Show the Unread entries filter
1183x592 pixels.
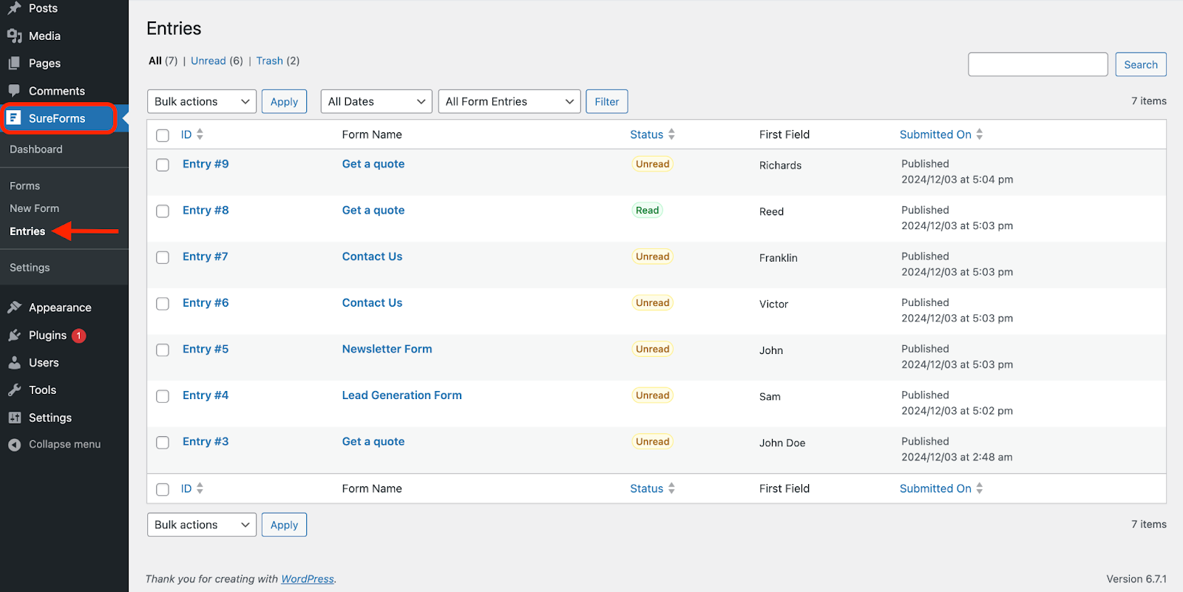(209, 61)
